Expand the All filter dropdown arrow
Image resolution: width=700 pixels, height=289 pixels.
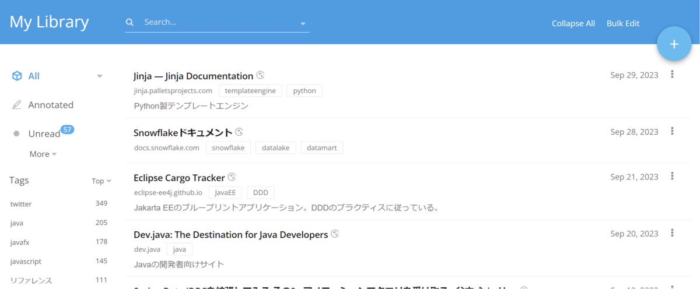click(x=100, y=76)
